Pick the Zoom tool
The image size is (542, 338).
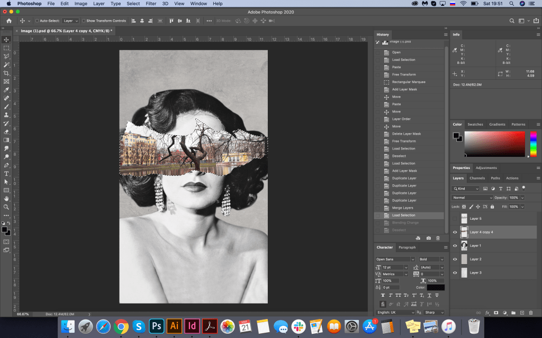click(6, 207)
